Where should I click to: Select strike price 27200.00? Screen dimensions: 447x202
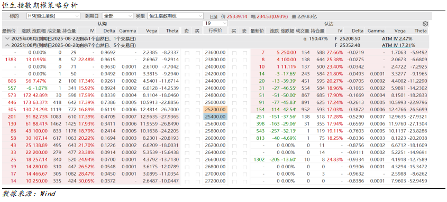[215, 181]
